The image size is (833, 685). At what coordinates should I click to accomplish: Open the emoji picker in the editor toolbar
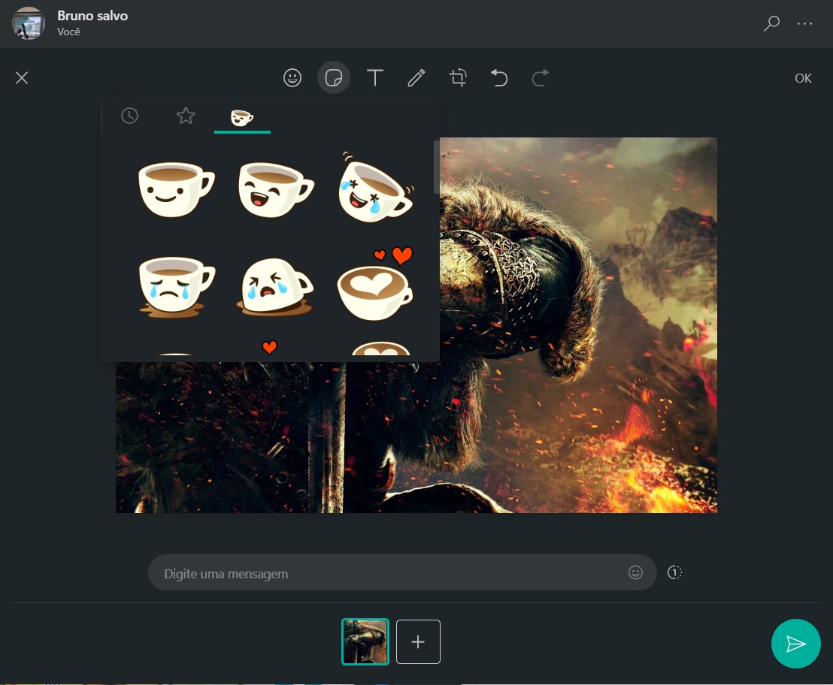pos(292,78)
